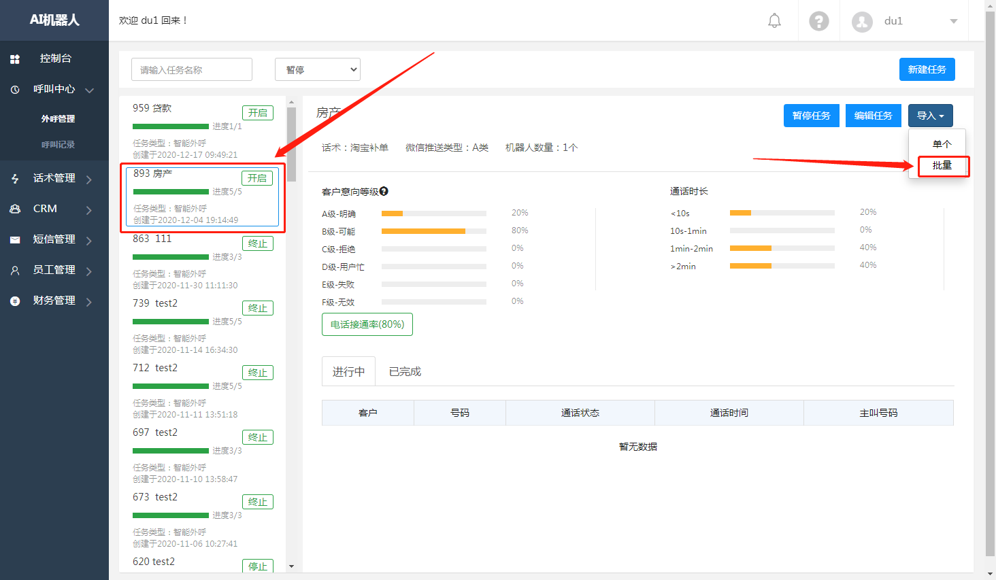Click the du1 user avatar

pos(862,22)
